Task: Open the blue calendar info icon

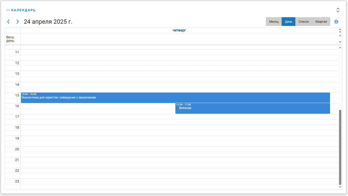Action: [x=336, y=22]
